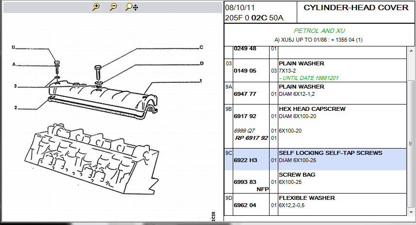The width and height of the screenshot is (416, 225).
Task: Click the parts list scroll down arrow
Action: coord(411,212)
